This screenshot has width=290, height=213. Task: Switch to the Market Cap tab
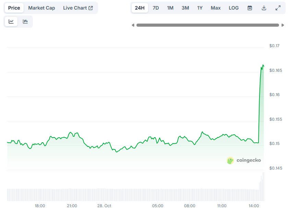[41, 8]
